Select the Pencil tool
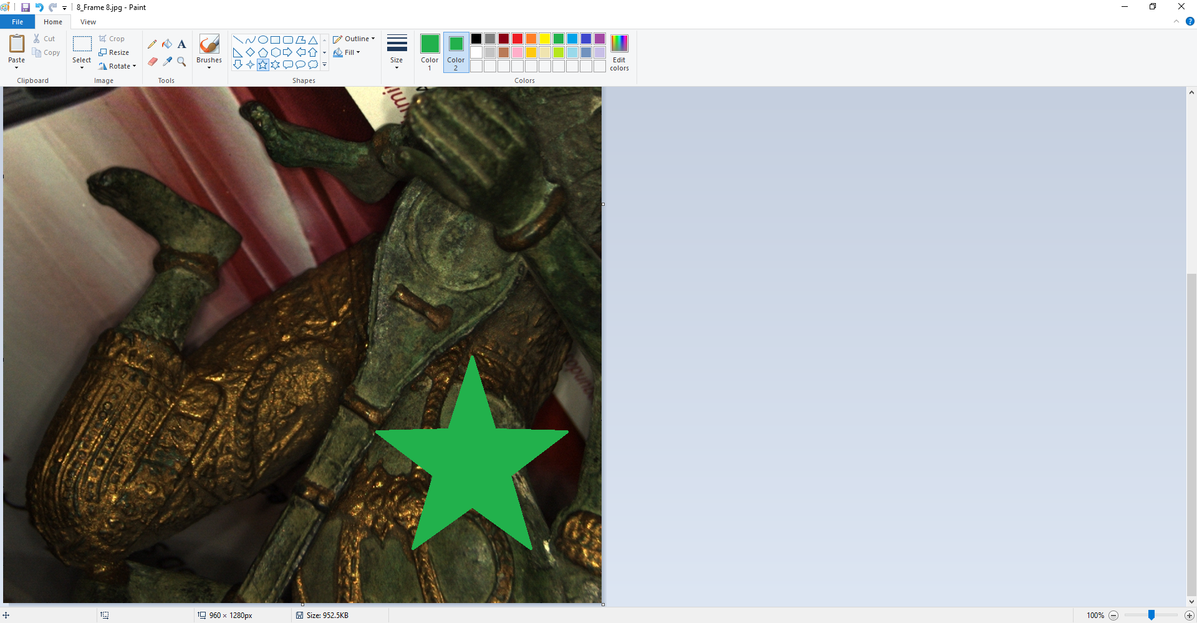 pos(152,44)
